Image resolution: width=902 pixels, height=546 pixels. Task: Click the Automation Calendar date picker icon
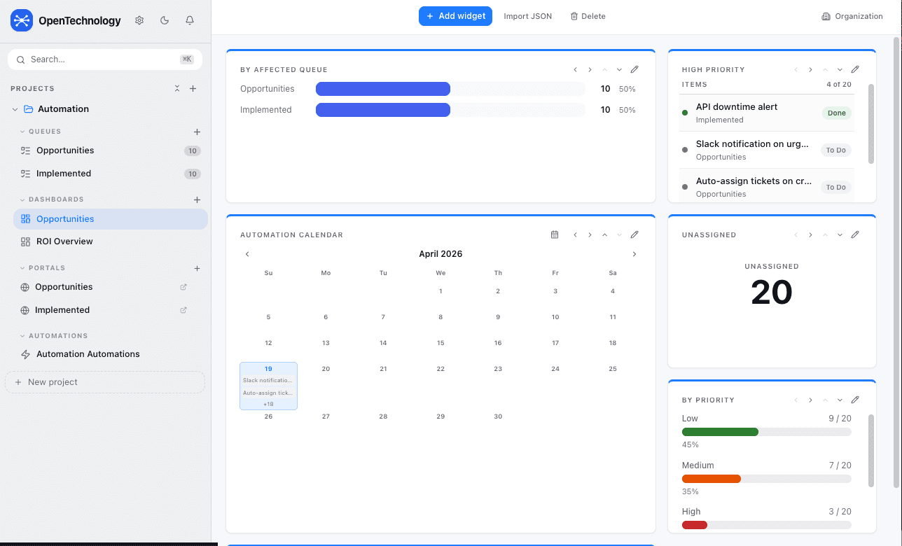click(x=555, y=234)
